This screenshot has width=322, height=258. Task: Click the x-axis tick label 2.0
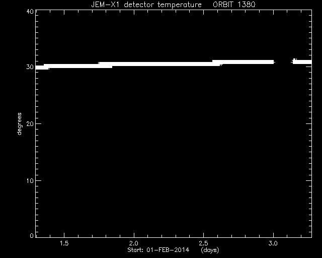(x=134, y=243)
